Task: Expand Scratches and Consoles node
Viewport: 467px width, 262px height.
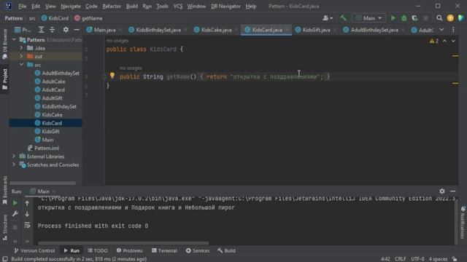Action: pyautogui.click(x=14, y=164)
